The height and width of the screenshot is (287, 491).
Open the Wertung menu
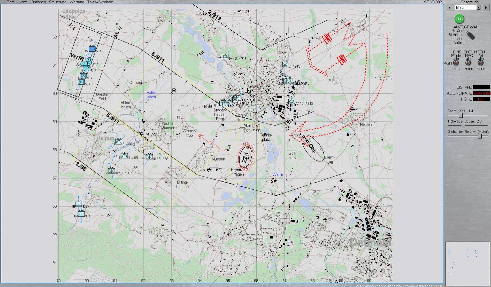77,2
